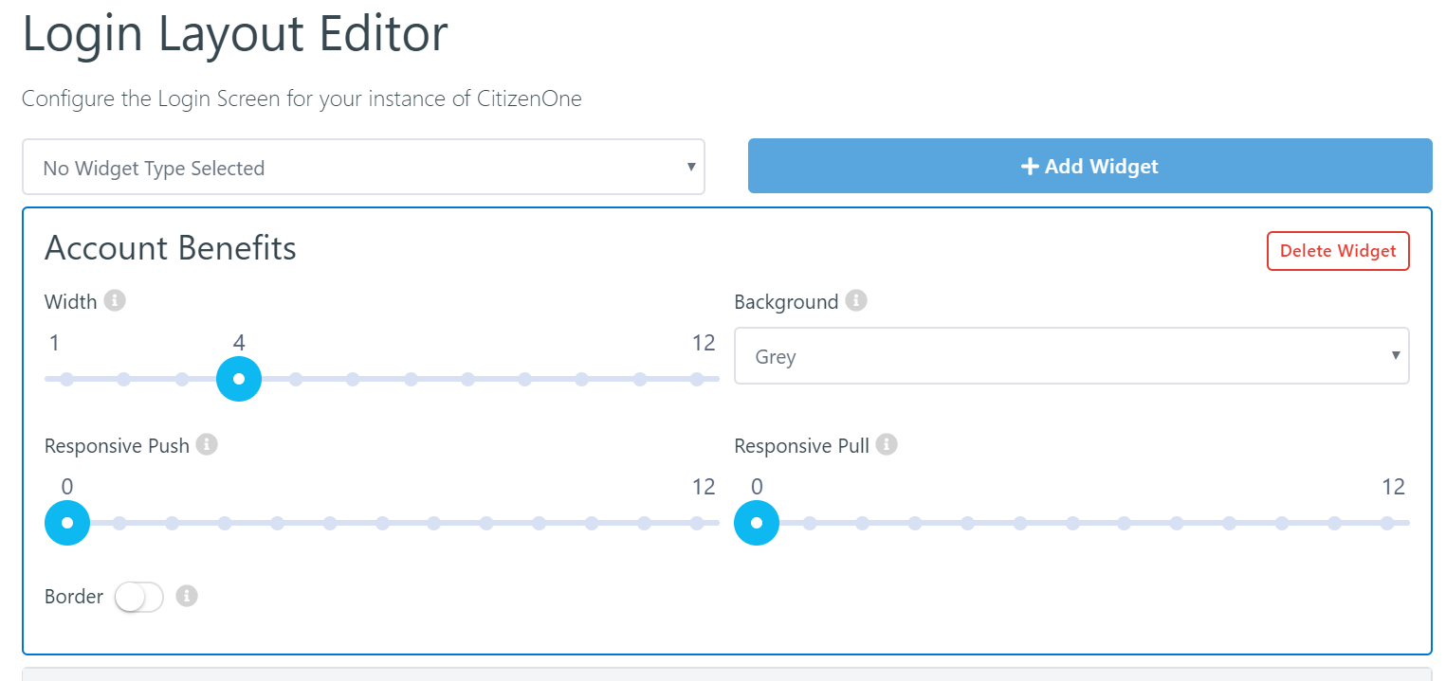Click the Delete Widget button
This screenshot has height=681, width=1446.
point(1338,251)
